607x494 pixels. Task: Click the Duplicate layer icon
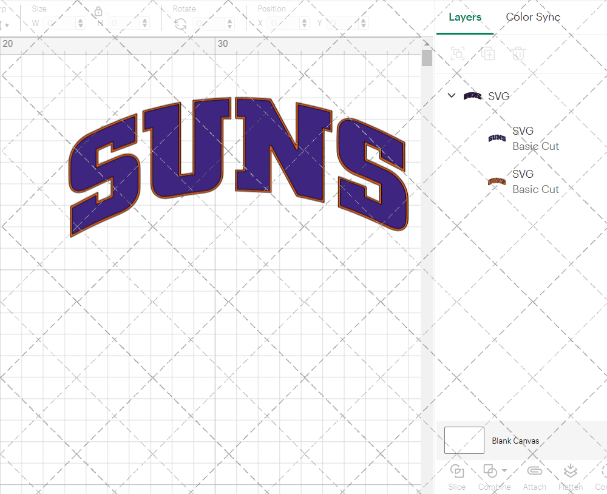488,53
